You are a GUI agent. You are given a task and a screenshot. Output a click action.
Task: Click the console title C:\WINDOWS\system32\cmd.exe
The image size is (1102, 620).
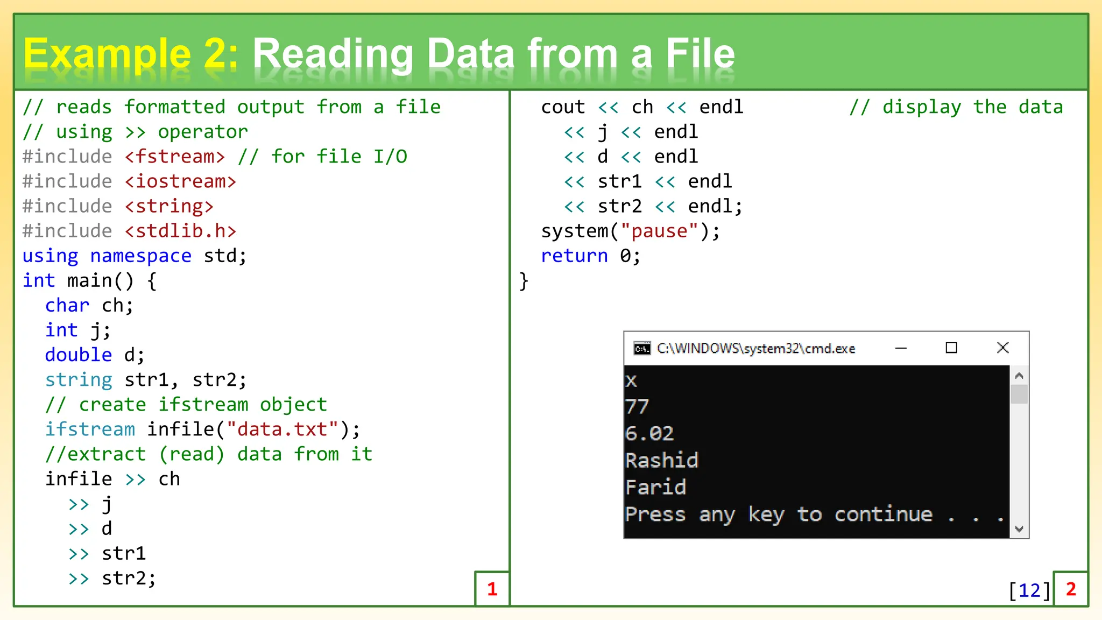coord(756,349)
